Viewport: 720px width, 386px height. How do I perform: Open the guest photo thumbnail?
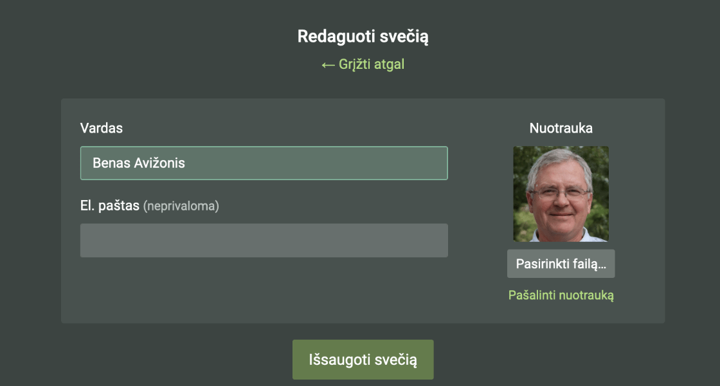point(561,194)
